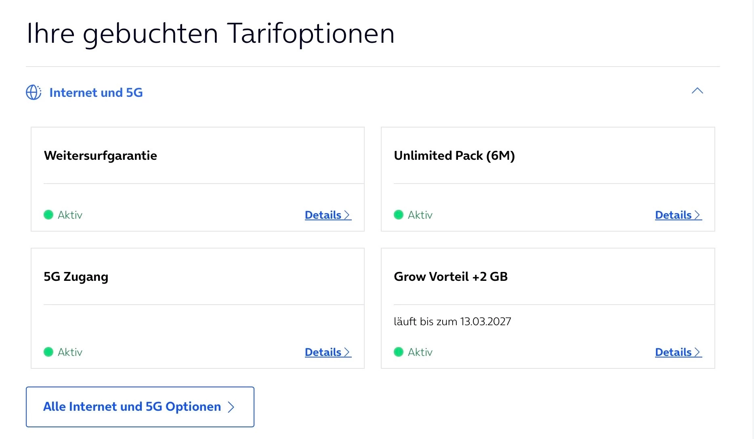Viewport: 754px width, 439px height.
Task: Click the green status dot for Grow Vorteil
Action: click(399, 352)
